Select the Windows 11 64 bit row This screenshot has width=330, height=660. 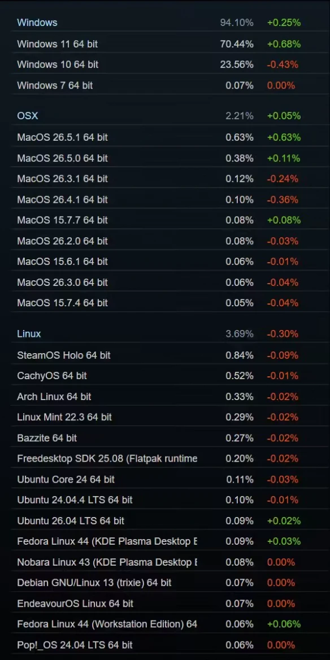(x=165, y=44)
